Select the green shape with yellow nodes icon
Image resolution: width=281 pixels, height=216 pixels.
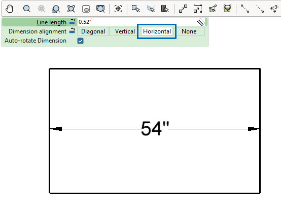click(227, 9)
